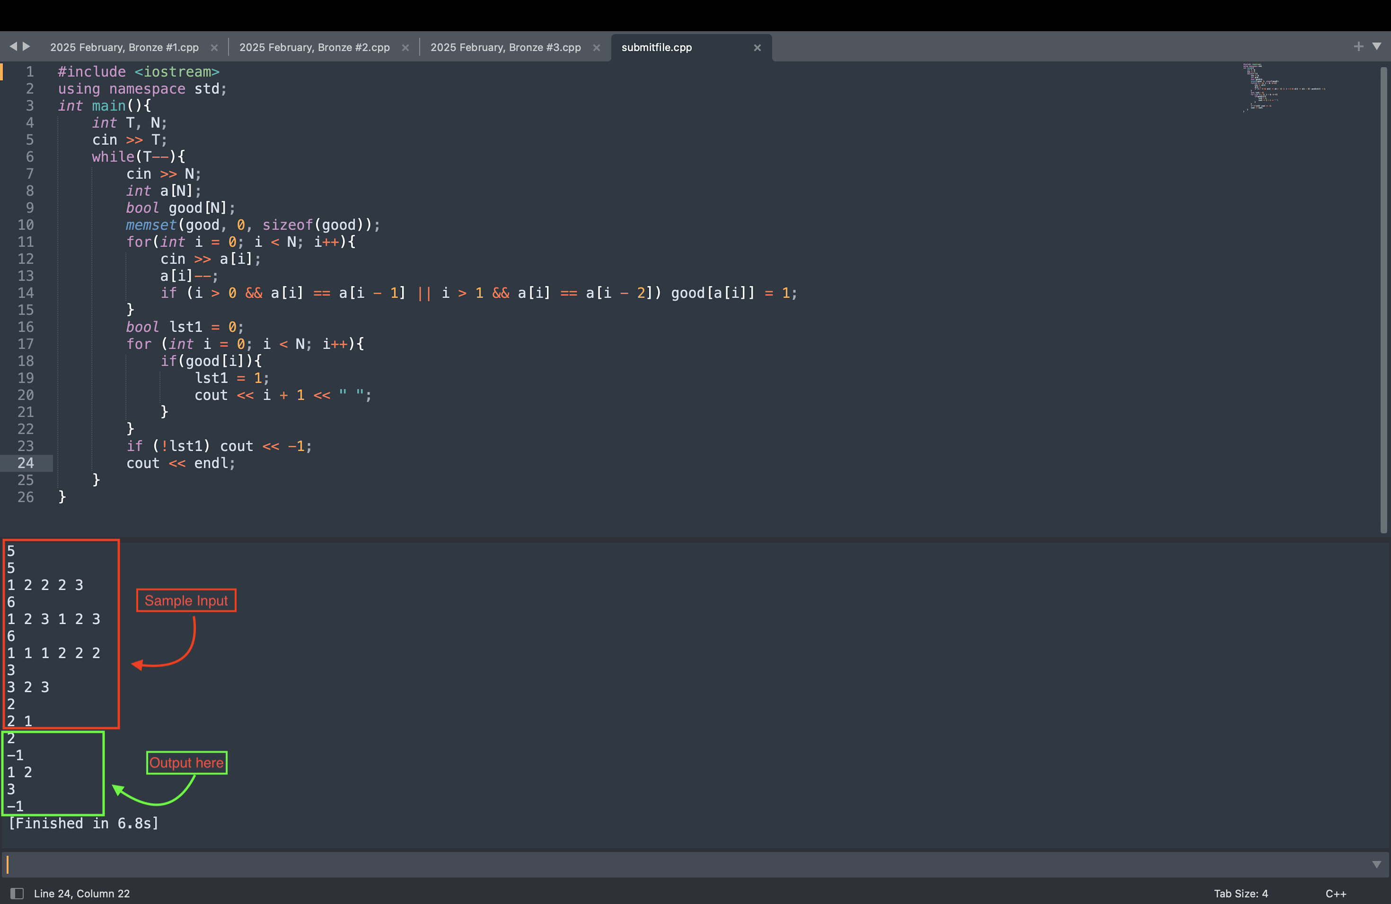Click the Line 24, Column 22 indicator
This screenshot has height=904, width=1391.
coord(82,894)
